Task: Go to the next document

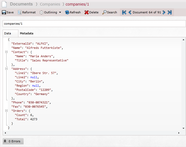Action: pyautogui.click(x=164, y=12)
